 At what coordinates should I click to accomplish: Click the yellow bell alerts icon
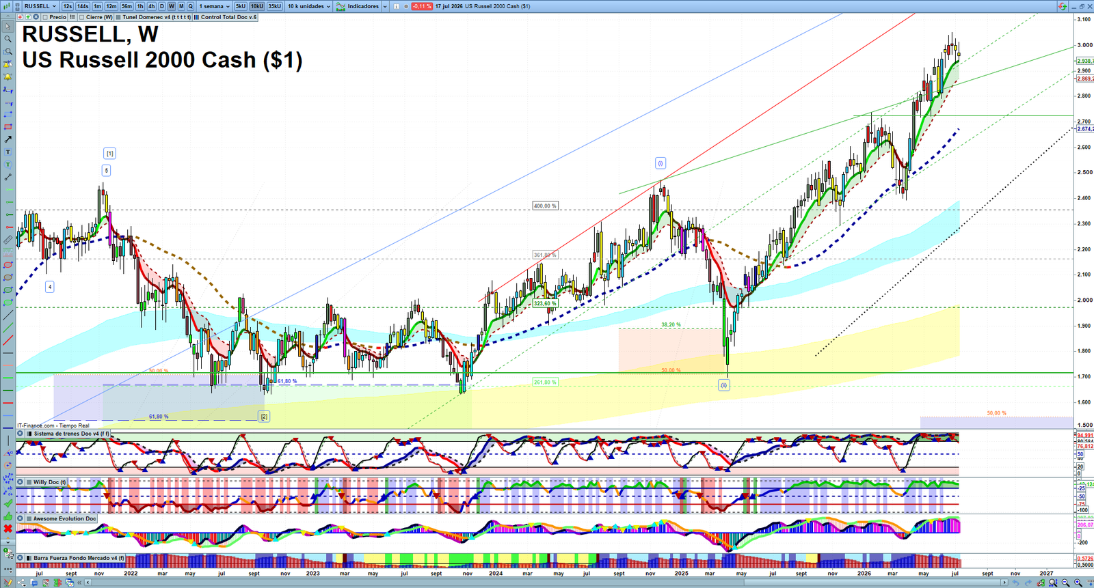click(8, 76)
